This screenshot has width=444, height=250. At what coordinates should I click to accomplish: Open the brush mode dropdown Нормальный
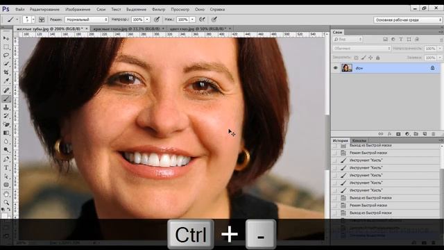[86, 19]
